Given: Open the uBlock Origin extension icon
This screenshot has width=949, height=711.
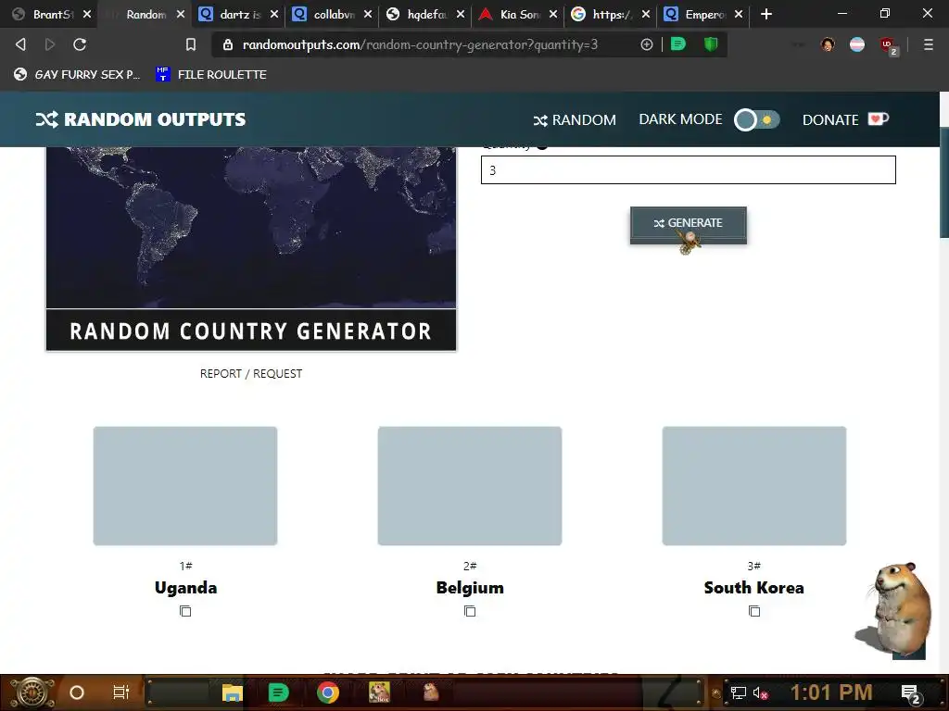Looking at the screenshot, I should (x=887, y=45).
